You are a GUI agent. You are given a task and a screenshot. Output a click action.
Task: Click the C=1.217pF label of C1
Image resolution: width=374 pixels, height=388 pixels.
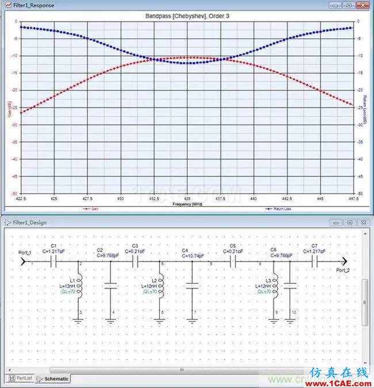pyautogui.click(x=54, y=251)
